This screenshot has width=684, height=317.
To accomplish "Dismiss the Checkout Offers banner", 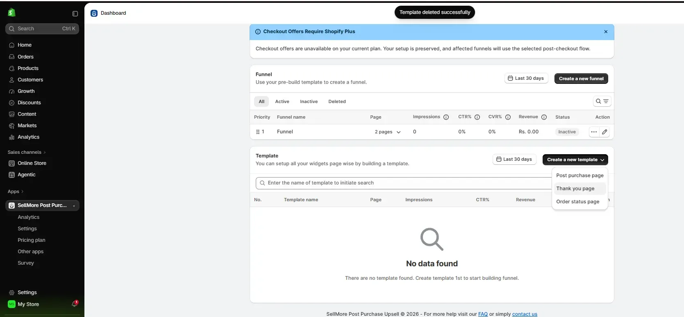I will [x=606, y=31].
